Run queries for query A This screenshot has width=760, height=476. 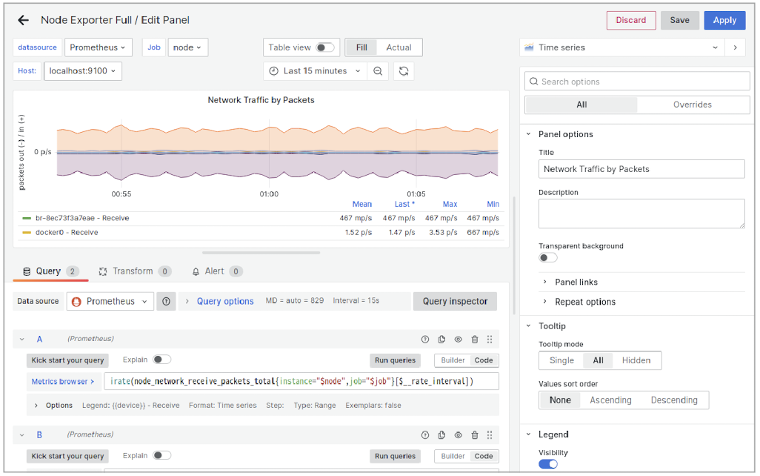click(x=395, y=360)
